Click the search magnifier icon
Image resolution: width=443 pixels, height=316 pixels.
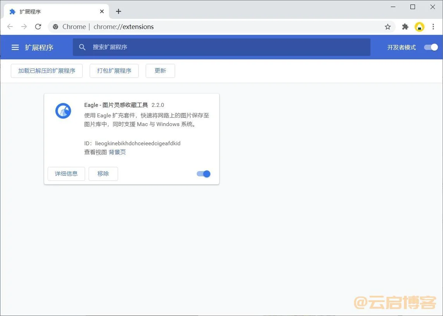pos(82,47)
